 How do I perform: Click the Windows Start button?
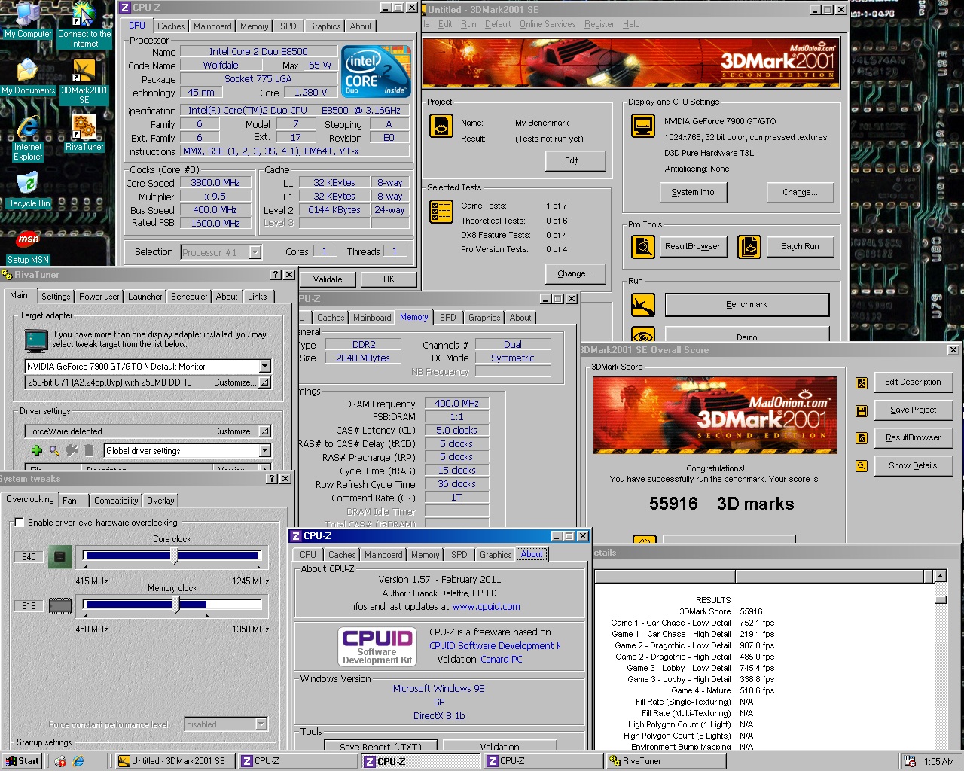21,761
